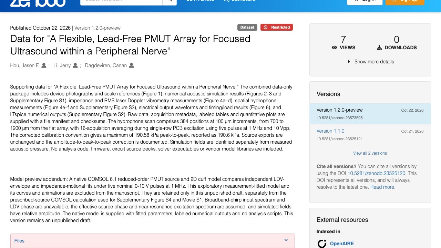Click the search magnifier button

(x=170, y=2)
